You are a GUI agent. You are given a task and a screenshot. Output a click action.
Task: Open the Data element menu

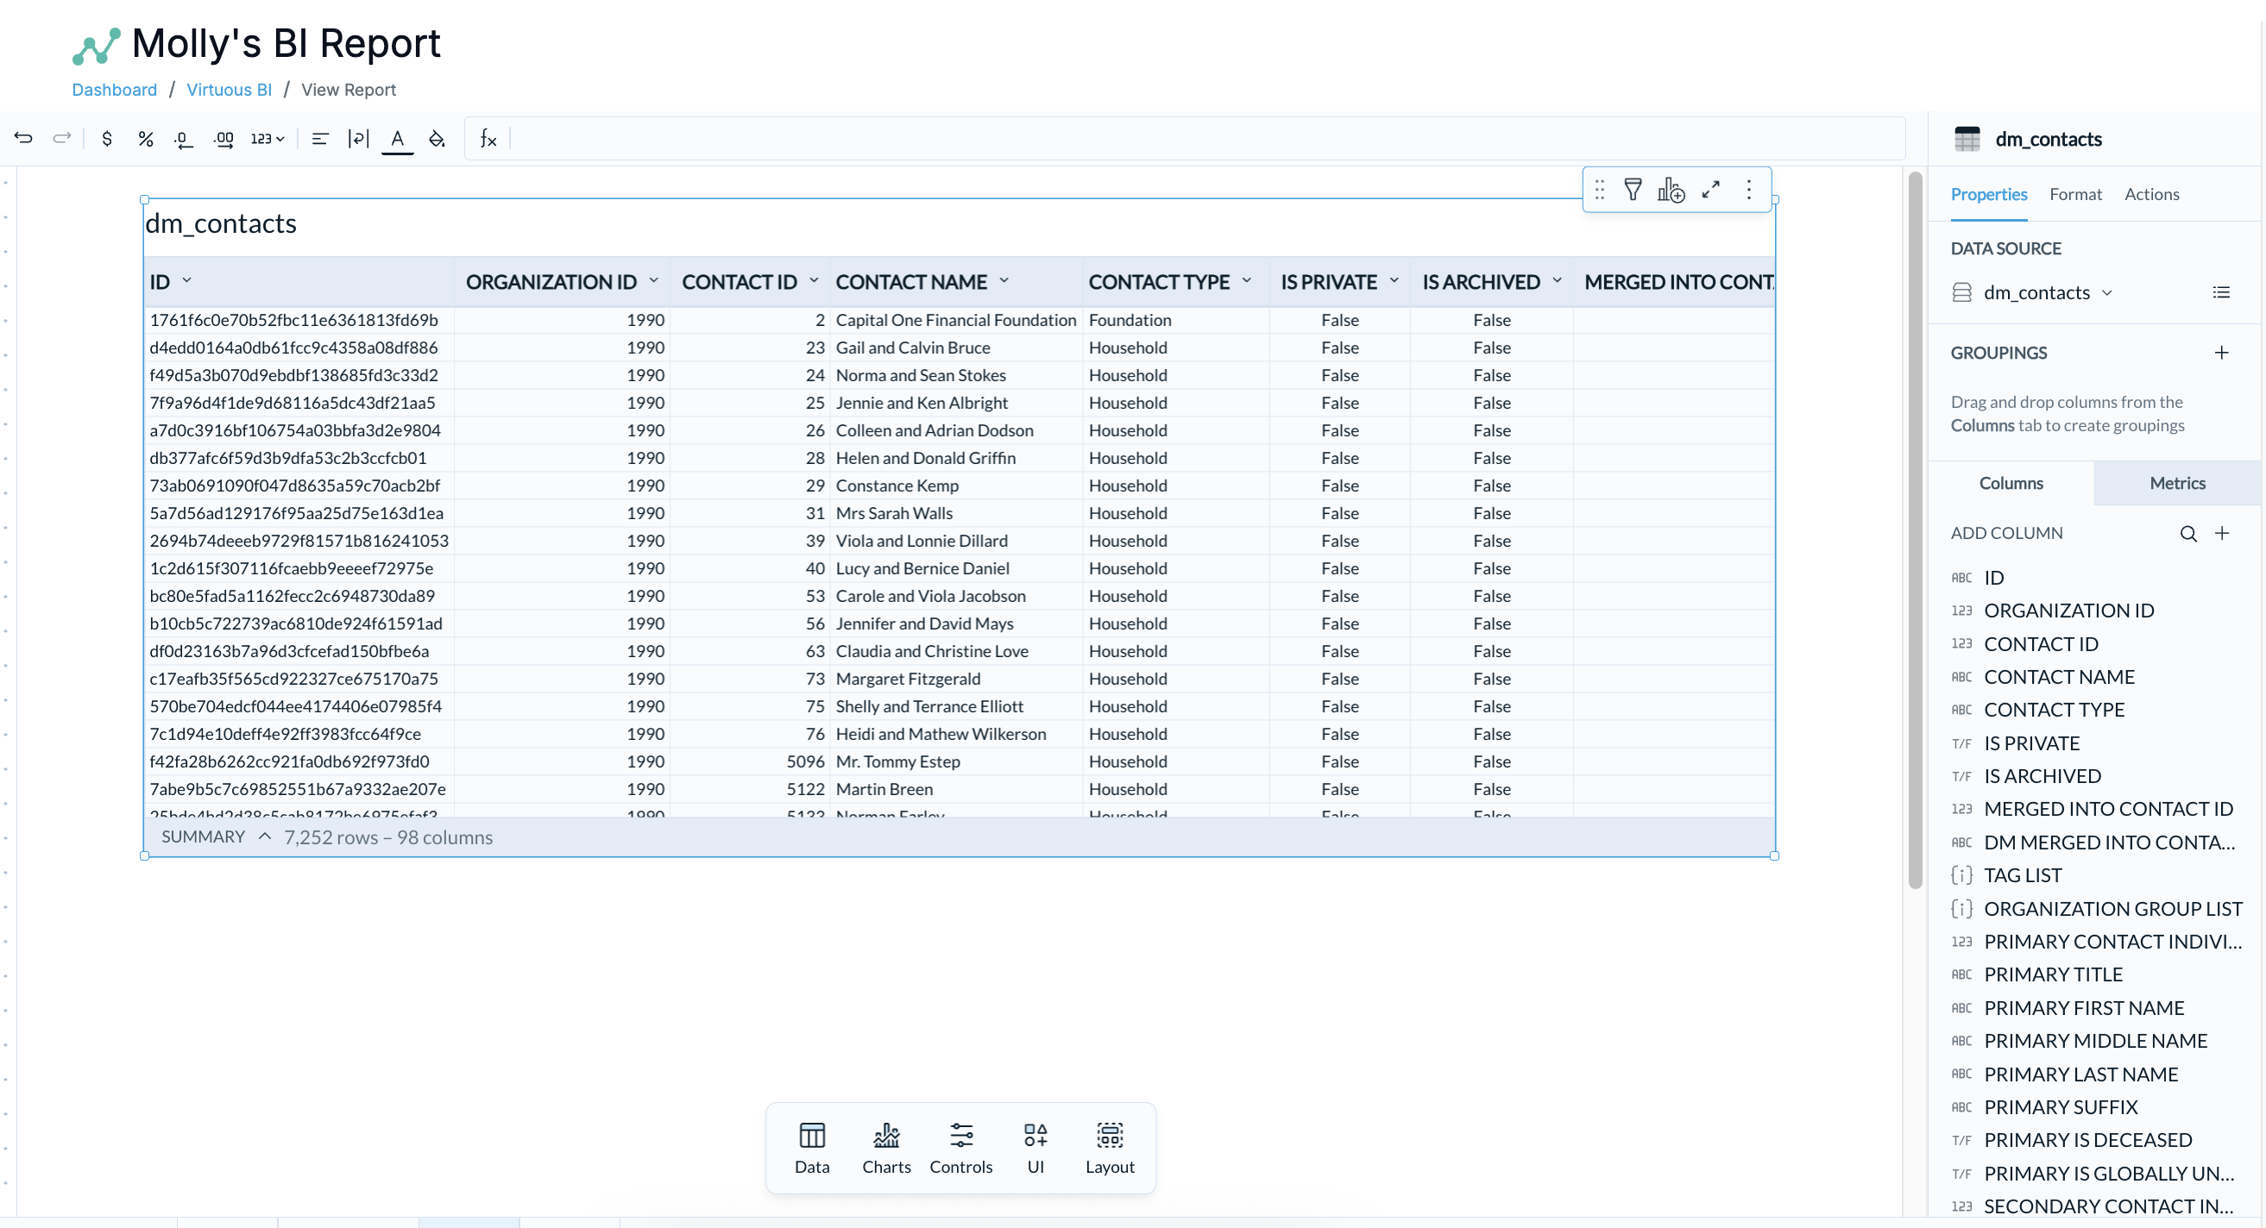pos(811,1147)
